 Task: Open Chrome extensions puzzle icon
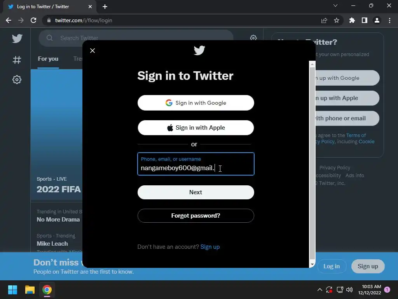coord(352,20)
